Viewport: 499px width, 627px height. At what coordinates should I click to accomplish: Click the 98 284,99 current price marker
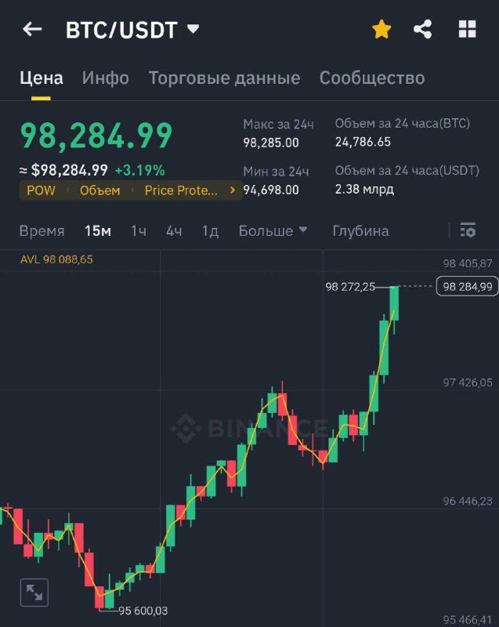click(x=467, y=286)
